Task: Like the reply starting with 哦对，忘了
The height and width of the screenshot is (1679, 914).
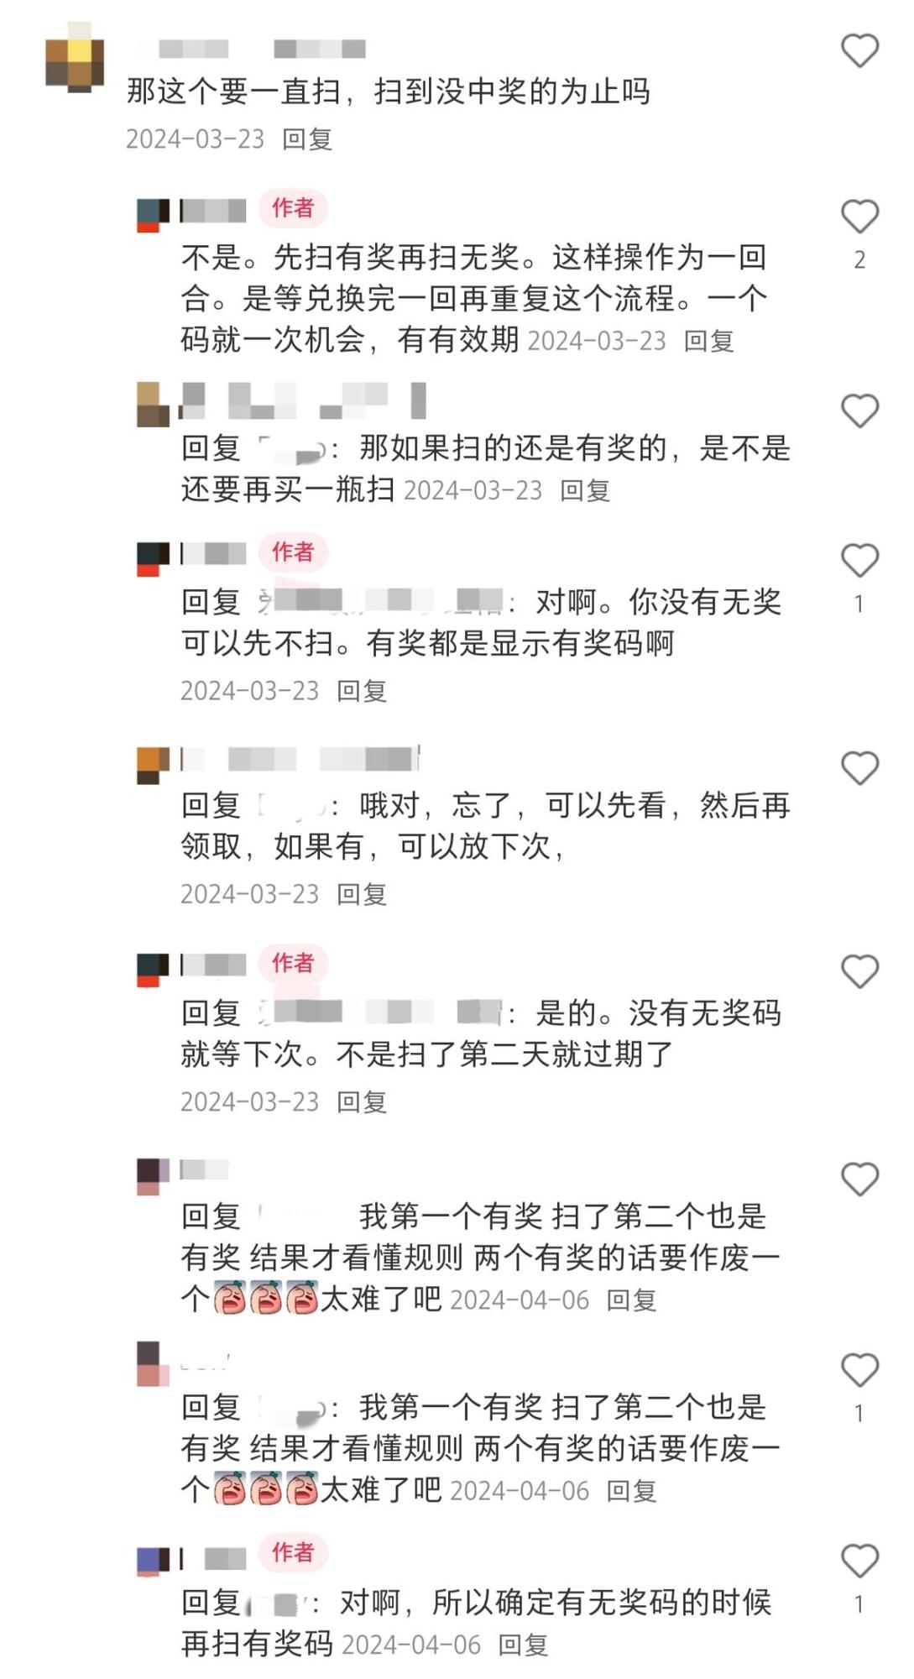Action: (x=859, y=768)
